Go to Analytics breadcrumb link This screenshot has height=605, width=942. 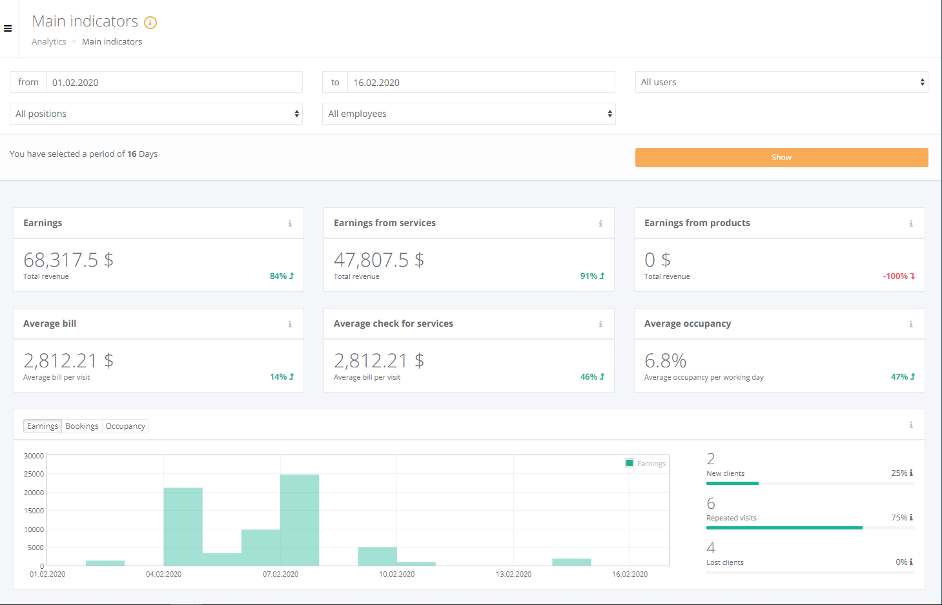(49, 42)
